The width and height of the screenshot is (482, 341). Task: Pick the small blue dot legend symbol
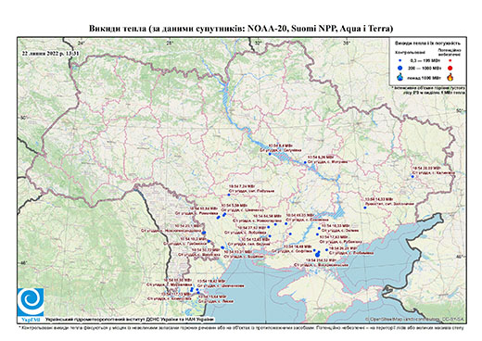coord(400,61)
